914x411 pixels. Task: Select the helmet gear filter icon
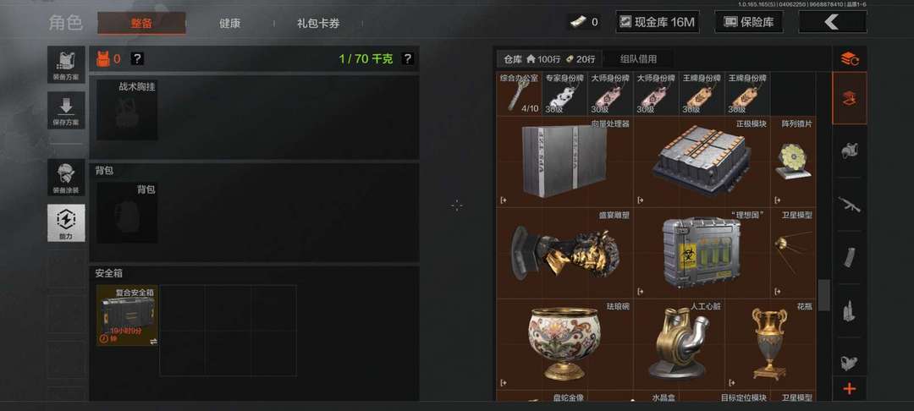(850, 151)
